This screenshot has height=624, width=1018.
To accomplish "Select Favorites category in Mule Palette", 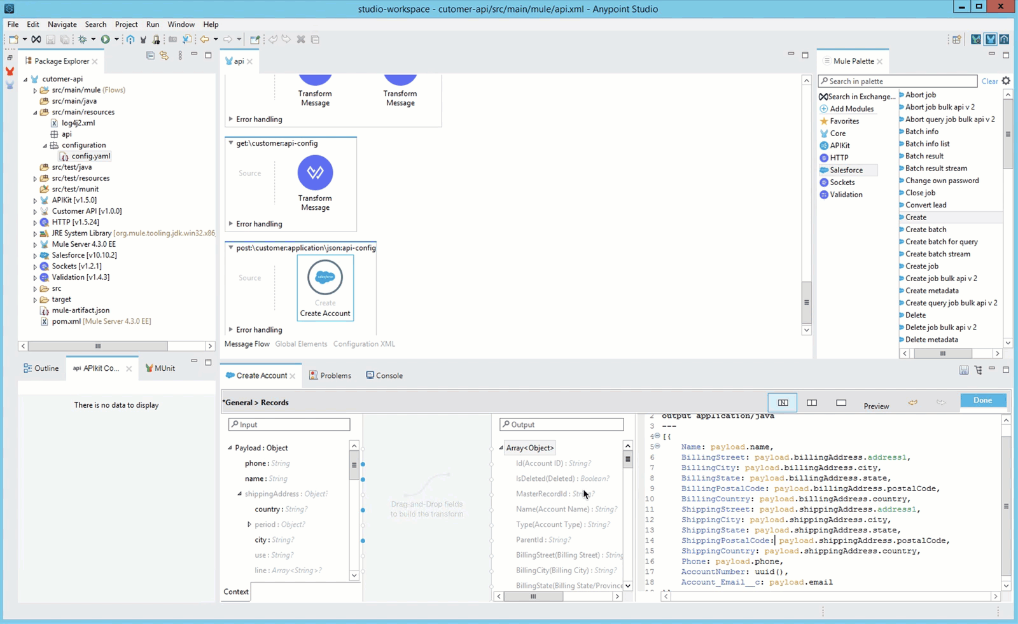I will point(840,121).
